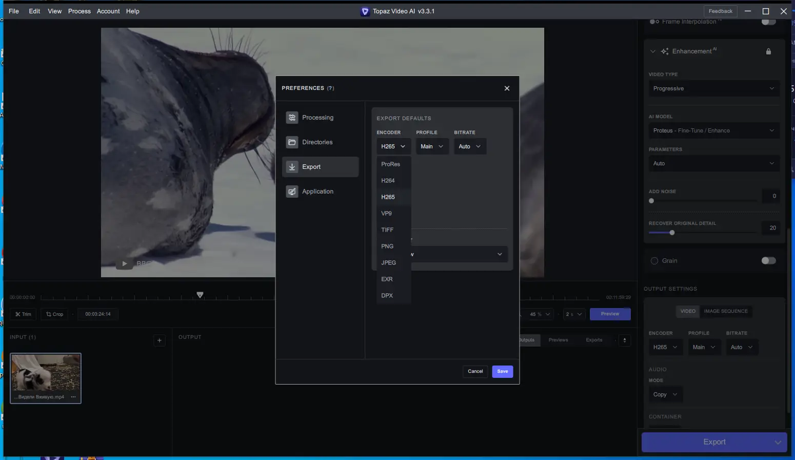795x460 pixels.
Task: Open the Account menu
Action: [108, 11]
